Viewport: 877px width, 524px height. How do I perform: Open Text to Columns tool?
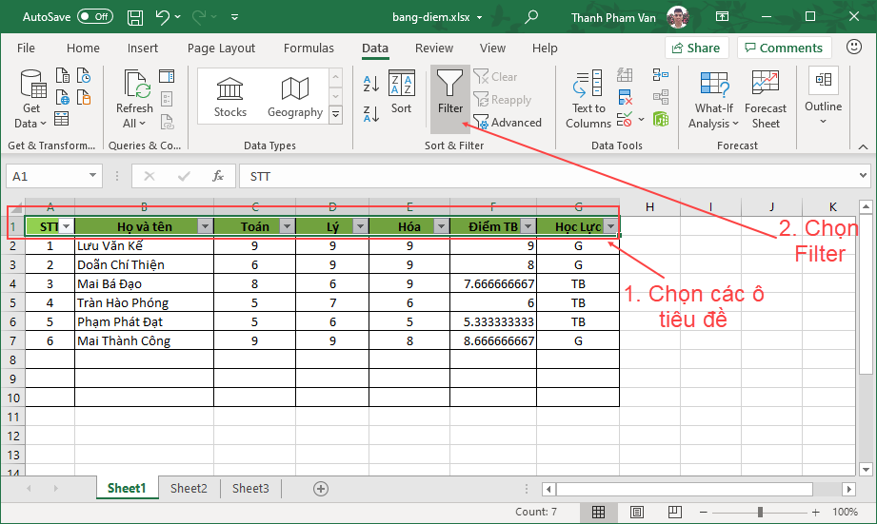[588, 99]
